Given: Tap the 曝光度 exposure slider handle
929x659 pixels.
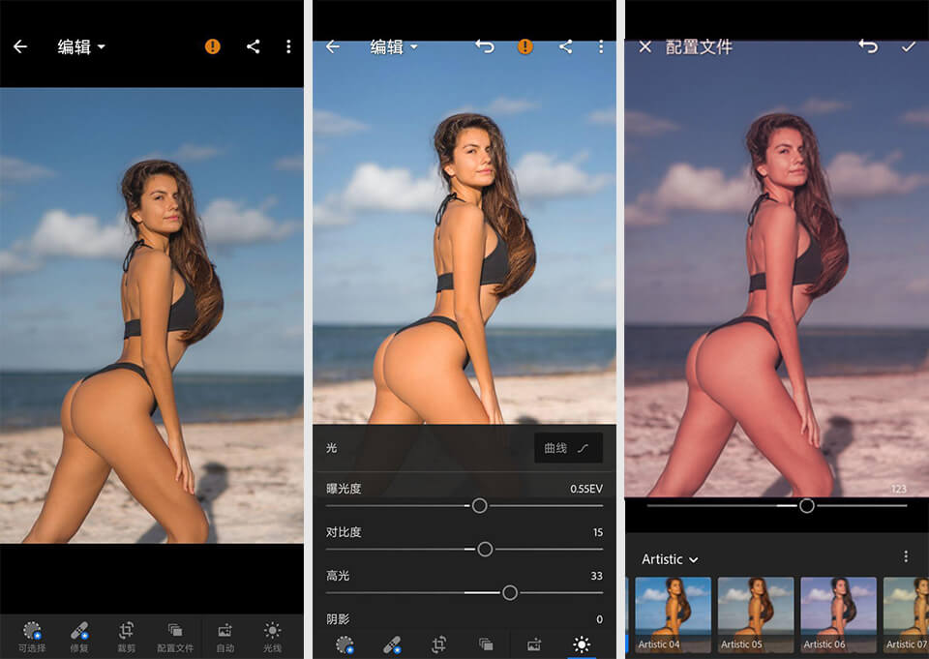Looking at the screenshot, I should click(480, 504).
